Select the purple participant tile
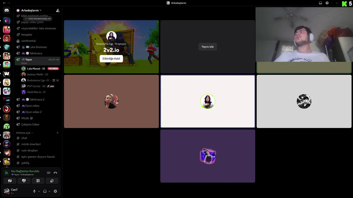 (x=208, y=156)
